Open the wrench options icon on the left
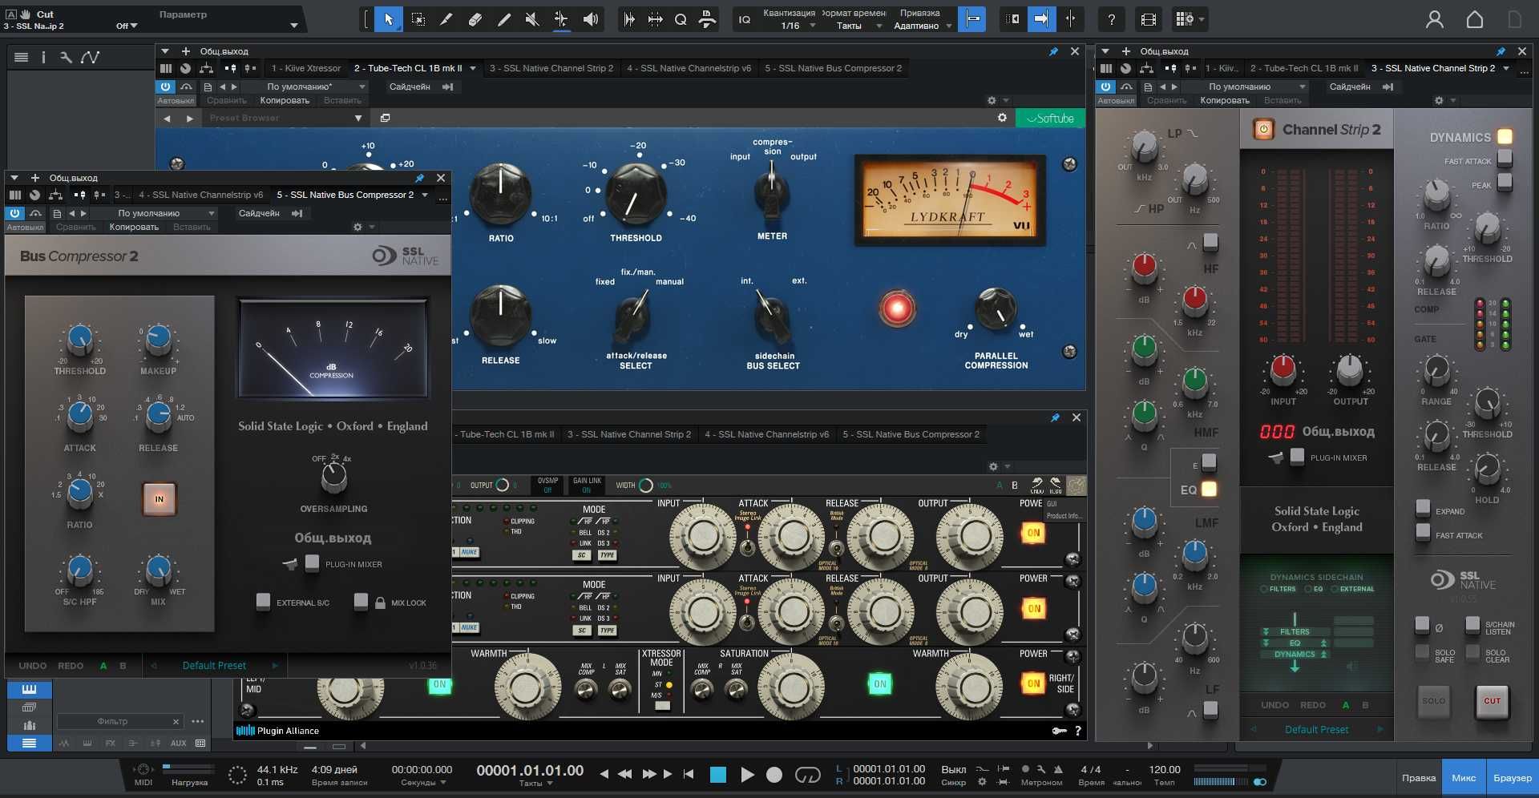The width and height of the screenshot is (1539, 798). 66,57
